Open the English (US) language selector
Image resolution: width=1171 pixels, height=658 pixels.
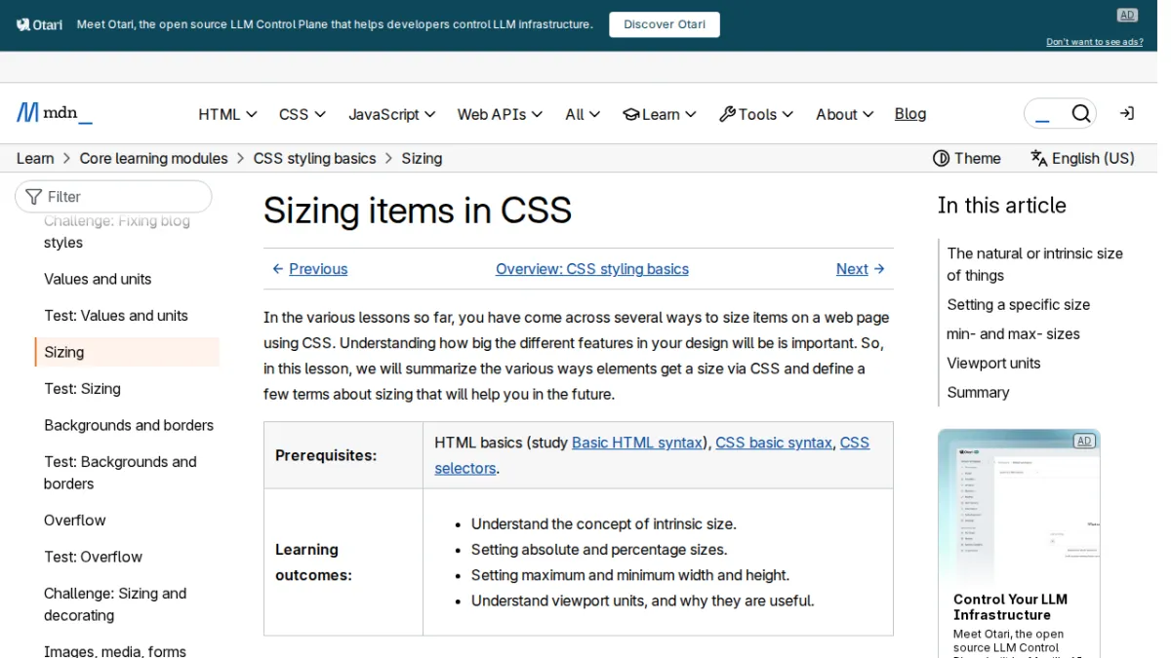[x=1082, y=158]
